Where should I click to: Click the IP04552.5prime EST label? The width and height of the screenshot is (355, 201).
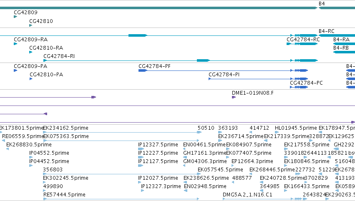49,153
